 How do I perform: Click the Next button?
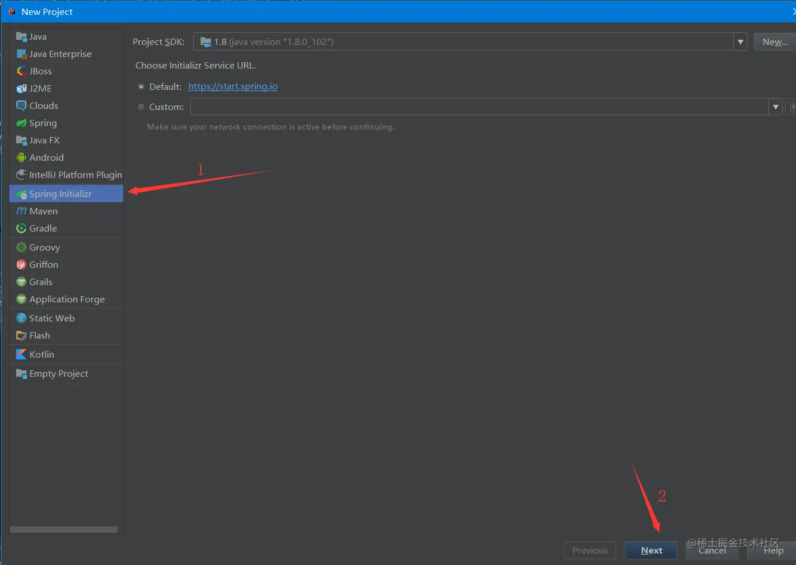point(651,551)
